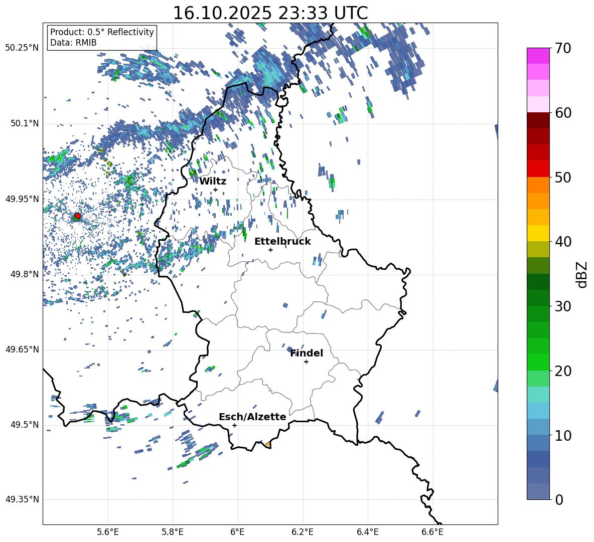This screenshot has width=594, height=542.
Task: Click the 6°E longitude label
Action: coord(237,532)
